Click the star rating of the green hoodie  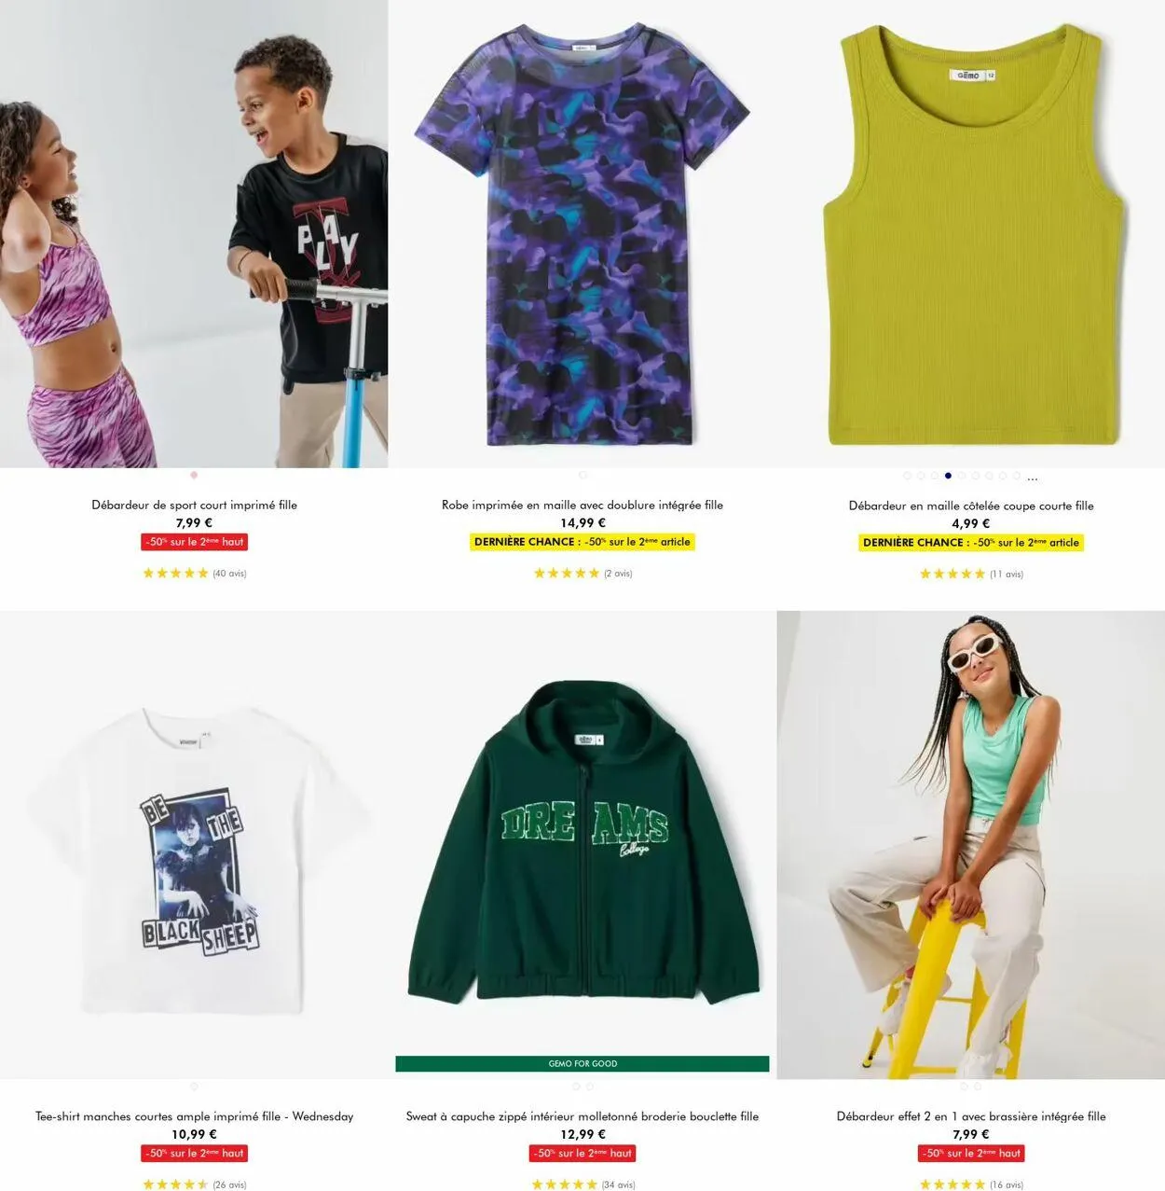[x=564, y=1184]
